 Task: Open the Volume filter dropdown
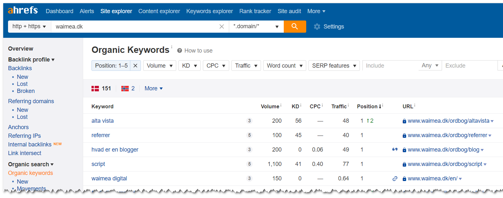[160, 66]
